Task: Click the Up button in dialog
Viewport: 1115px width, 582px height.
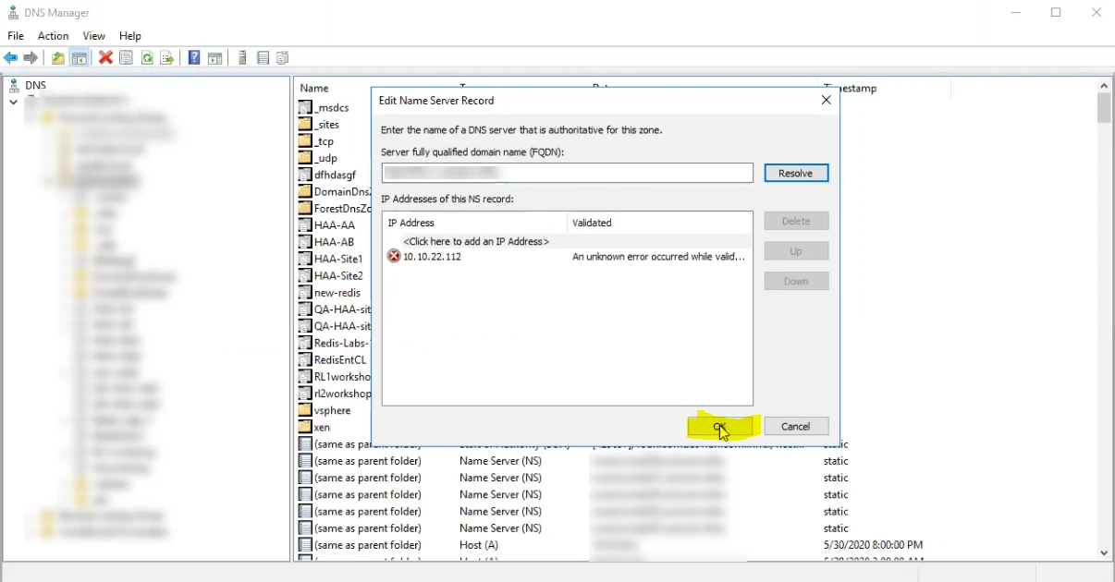Action: pyautogui.click(x=796, y=251)
